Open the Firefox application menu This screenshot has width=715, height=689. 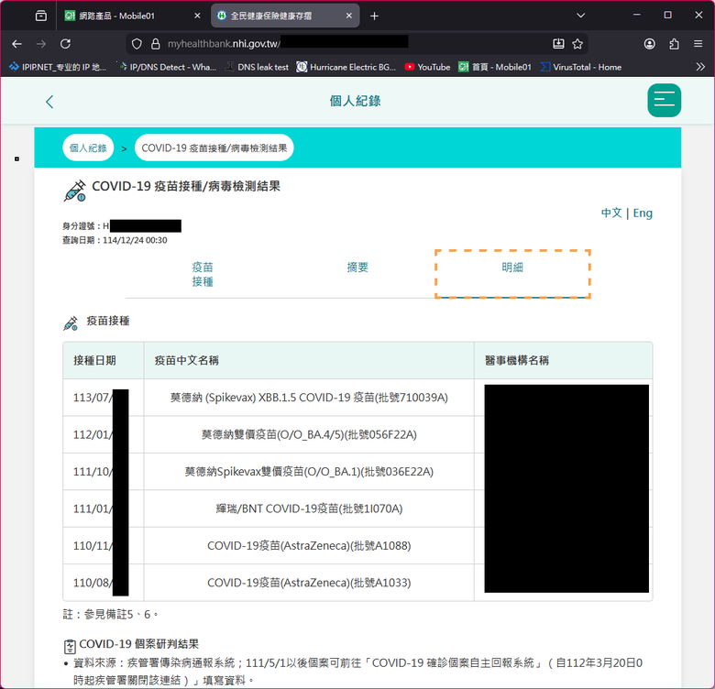698,44
